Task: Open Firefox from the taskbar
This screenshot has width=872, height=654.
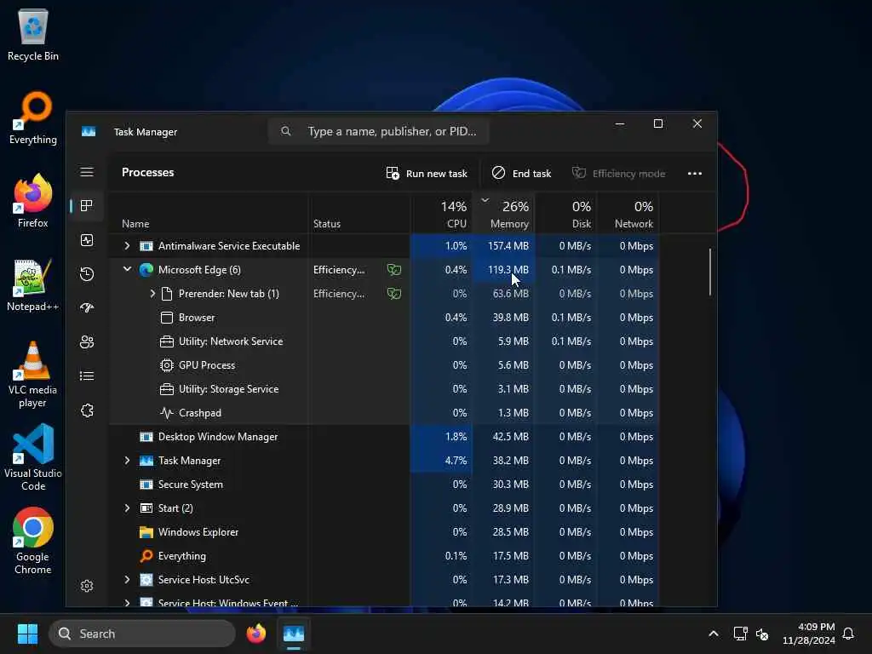Action: pyautogui.click(x=255, y=634)
